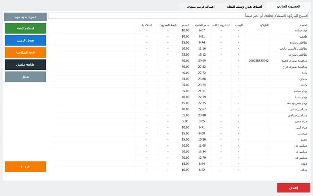Click the 25.00 selling price cell

[185, 54]
